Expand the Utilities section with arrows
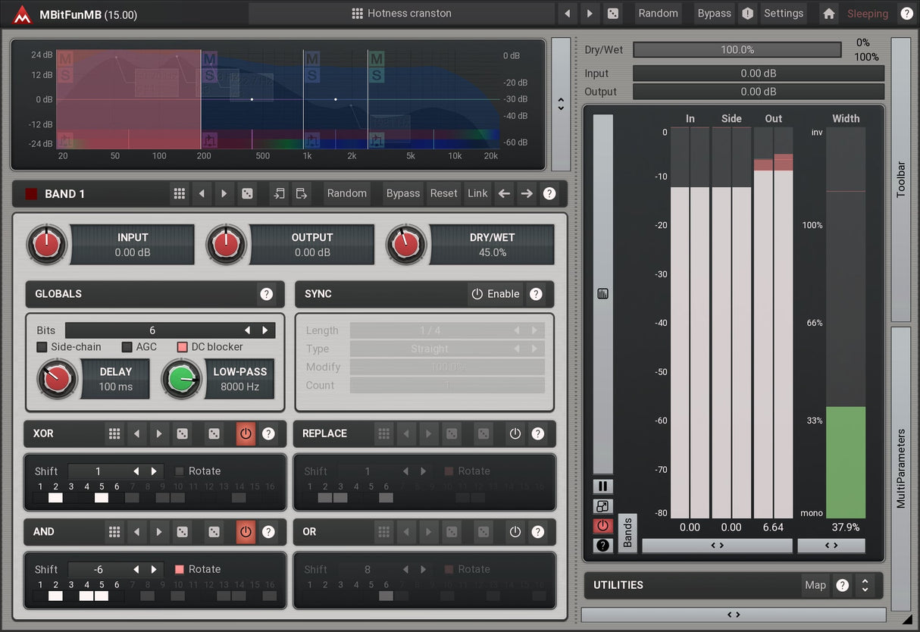 (x=865, y=585)
